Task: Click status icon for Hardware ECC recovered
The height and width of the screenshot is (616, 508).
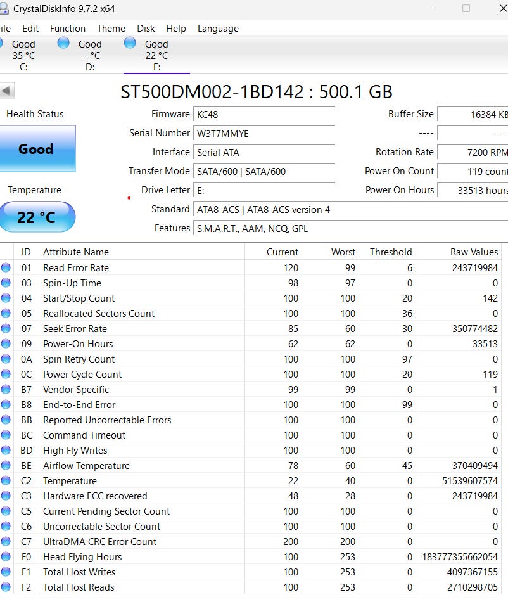Action: click(6, 496)
